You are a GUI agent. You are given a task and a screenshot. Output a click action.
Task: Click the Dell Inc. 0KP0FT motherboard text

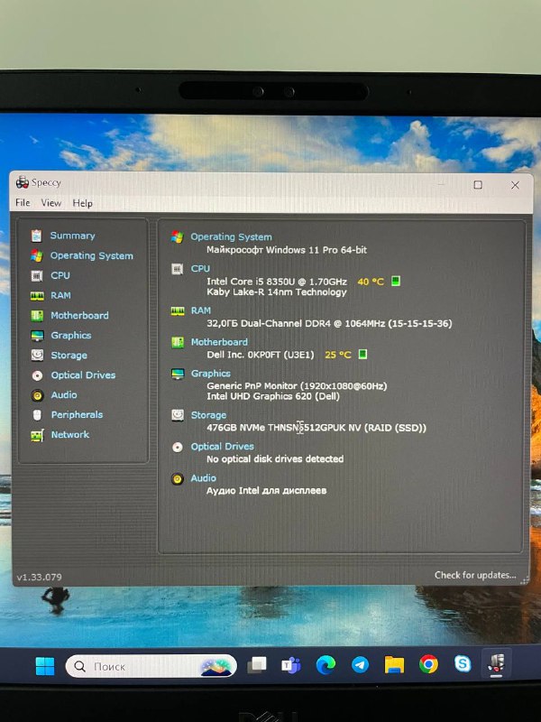261,355
